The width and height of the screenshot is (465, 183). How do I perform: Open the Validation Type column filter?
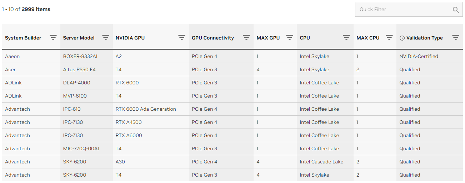(x=456, y=37)
